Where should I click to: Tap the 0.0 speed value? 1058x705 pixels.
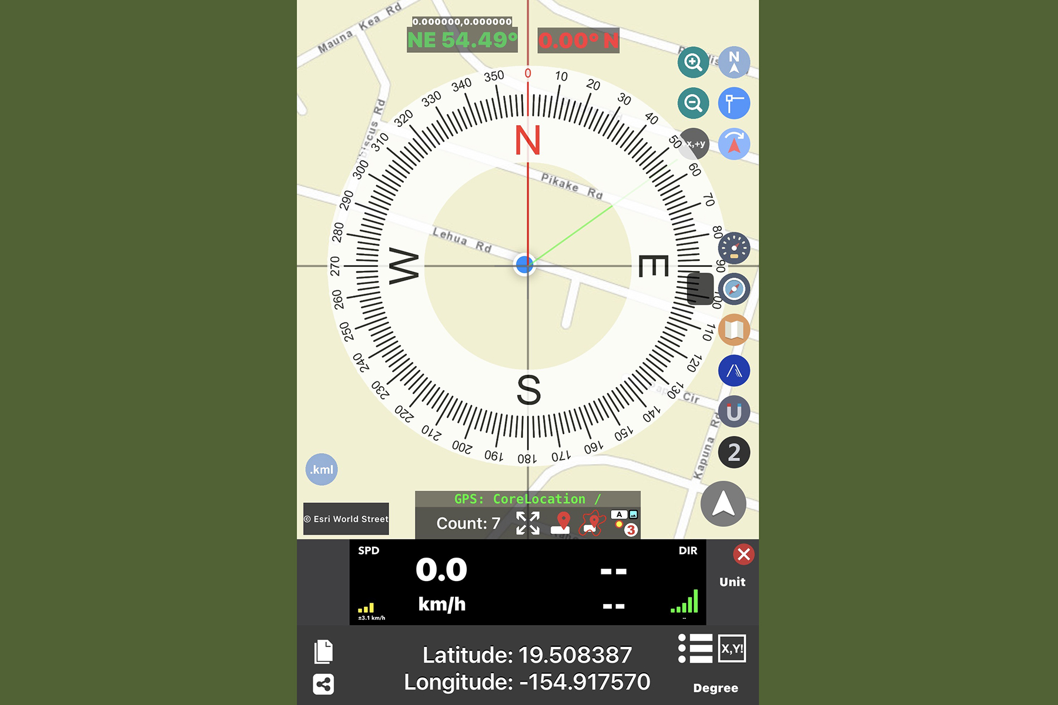click(441, 570)
